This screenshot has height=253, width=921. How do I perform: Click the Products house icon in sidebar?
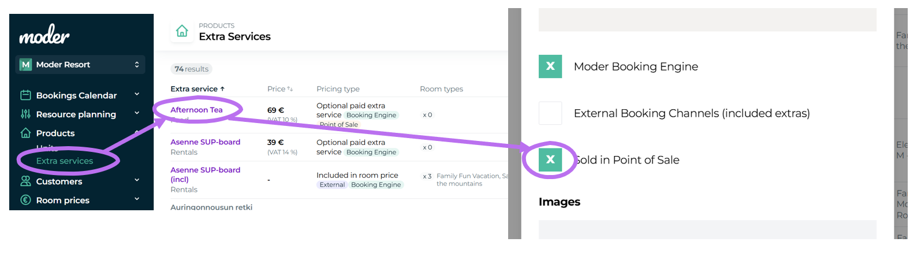coord(25,133)
